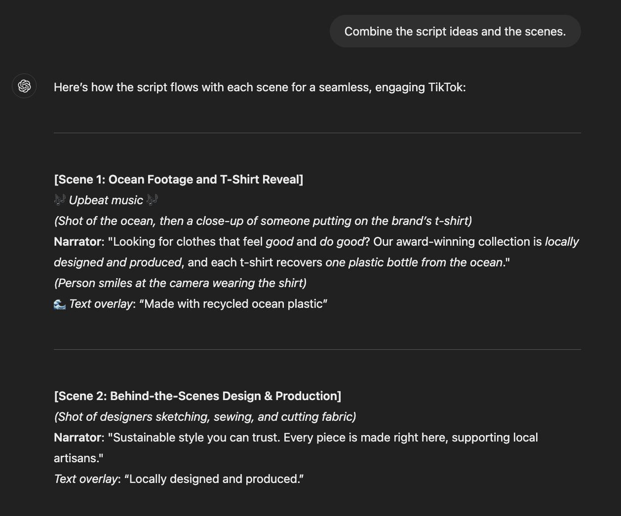The width and height of the screenshot is (621, 516).
Task: Click the circular border around the ChatGPT logo
Action: pyautogui.click(x=24, y=86)
